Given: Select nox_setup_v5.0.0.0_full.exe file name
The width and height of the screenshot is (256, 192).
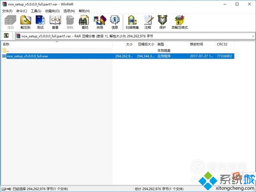Looking at the screenshot, I should coord(27,56).
